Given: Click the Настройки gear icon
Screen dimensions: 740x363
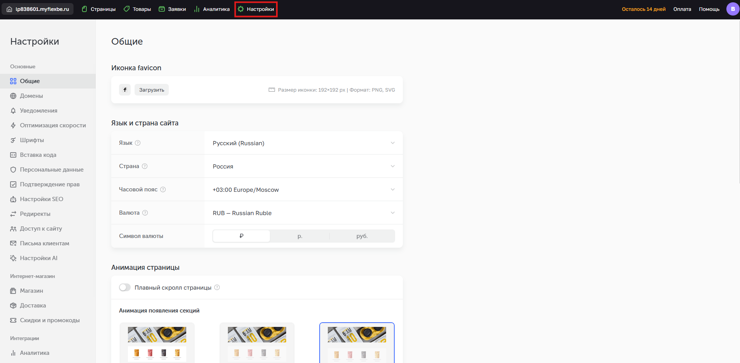Looking at the screenshot, I should click(241, 9).
